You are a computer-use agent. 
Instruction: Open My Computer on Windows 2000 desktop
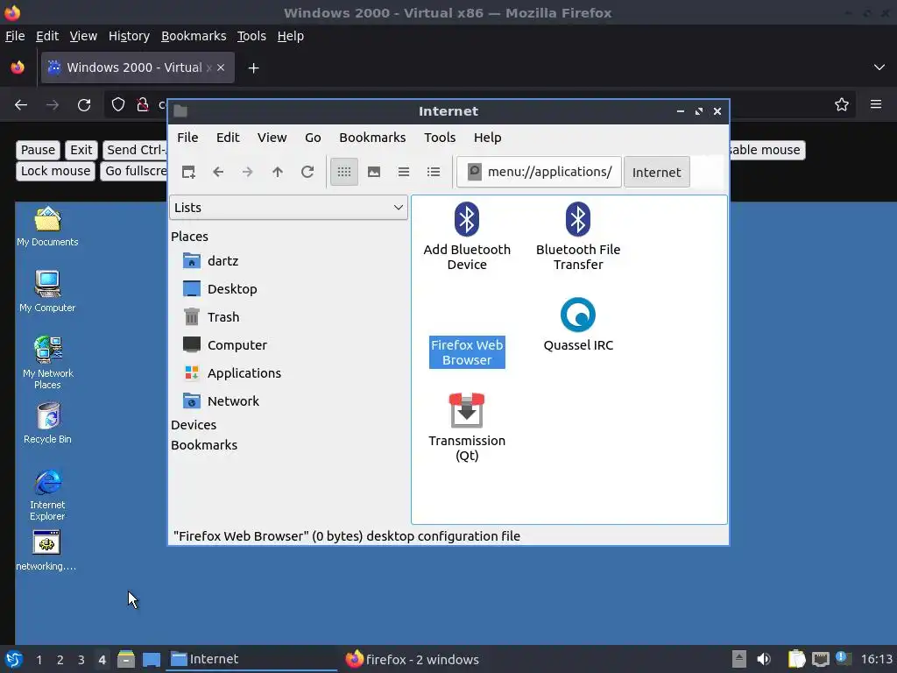click(x=47, y=292)
